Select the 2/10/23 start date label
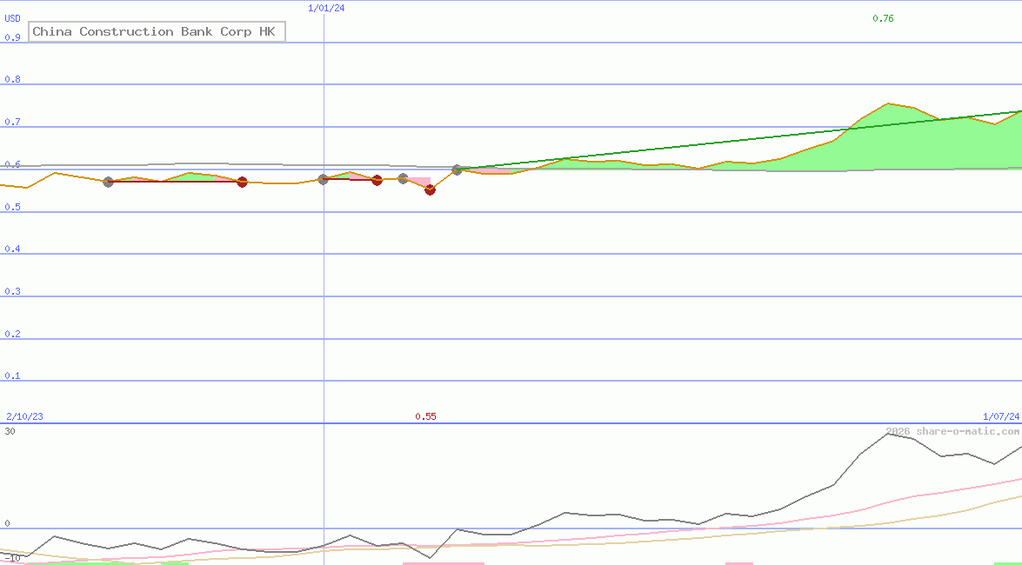Image resolution: width=1022 pixels, height=565 pixels. [24, 417]
